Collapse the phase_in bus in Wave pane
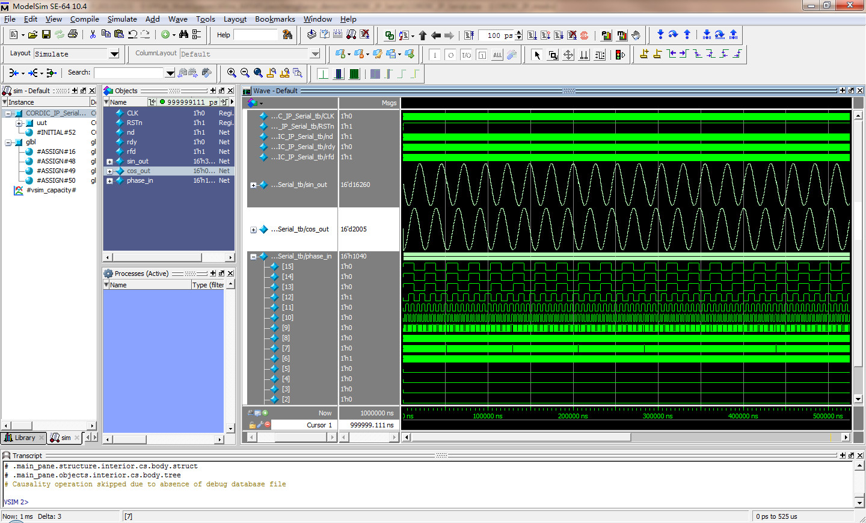The height and width of the screenshot is (523, 866). (x=253, y=257)
